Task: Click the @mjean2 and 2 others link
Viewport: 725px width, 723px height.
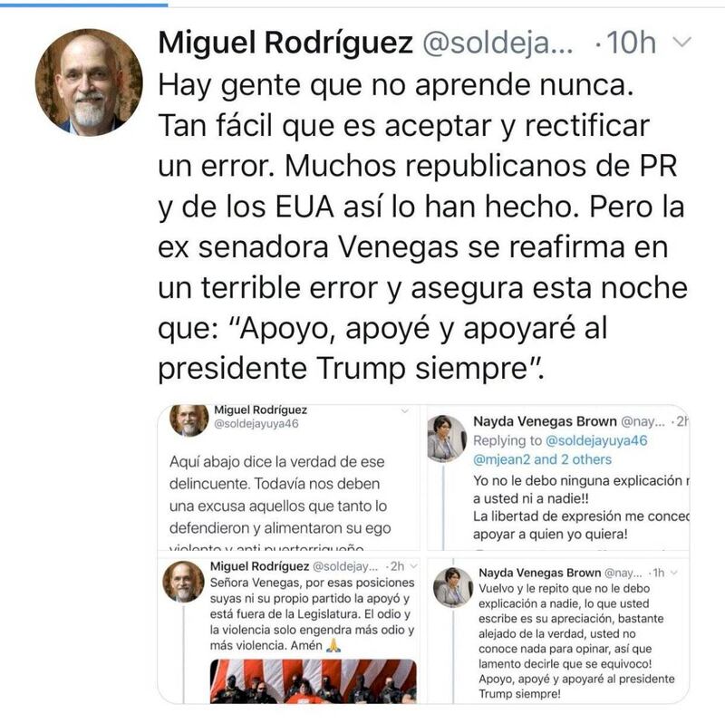Action: 542,459
